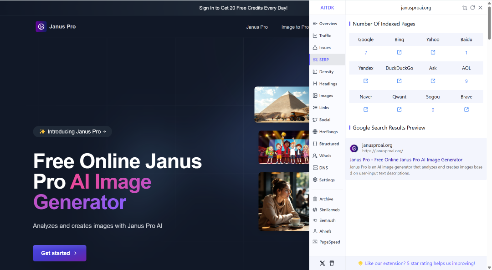This screenshot has height=270, width=492.
Task: Open the Headings section in sidebar
Action: pos(327,84)
